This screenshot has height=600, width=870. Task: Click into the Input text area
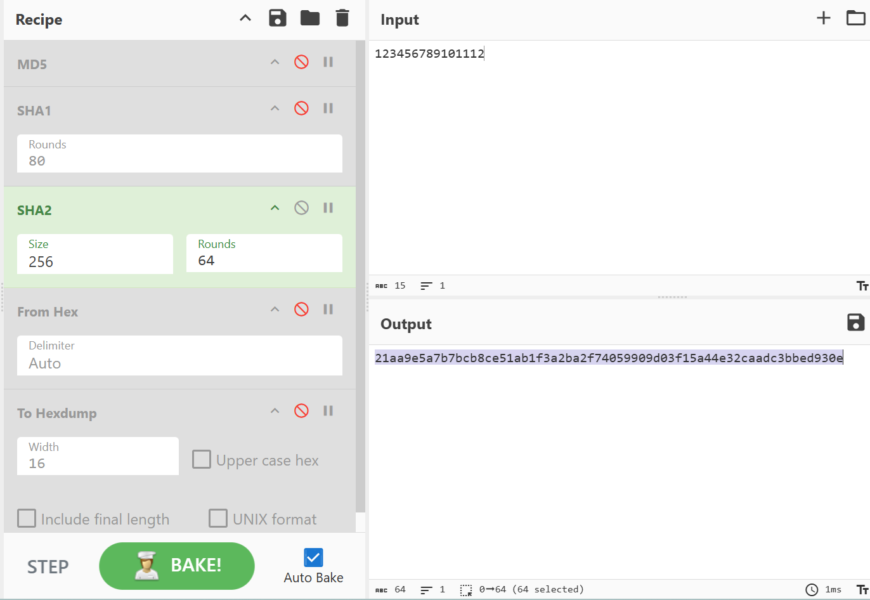[x=619, y=159]
